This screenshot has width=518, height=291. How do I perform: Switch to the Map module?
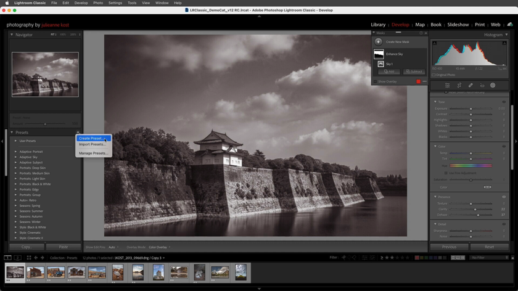tap(420, 25)
